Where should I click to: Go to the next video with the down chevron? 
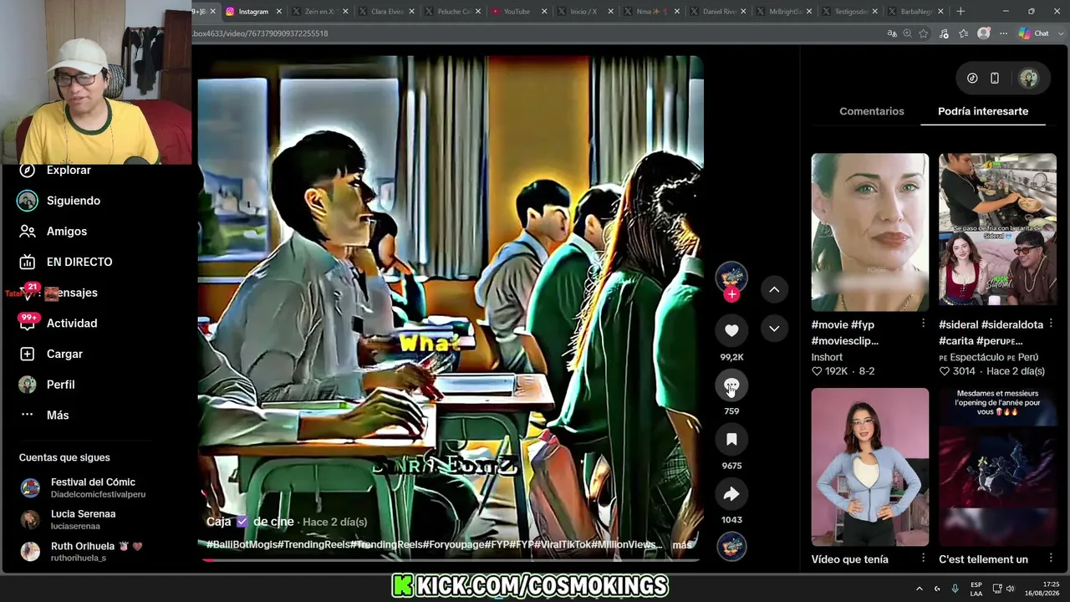click(774, 329)
